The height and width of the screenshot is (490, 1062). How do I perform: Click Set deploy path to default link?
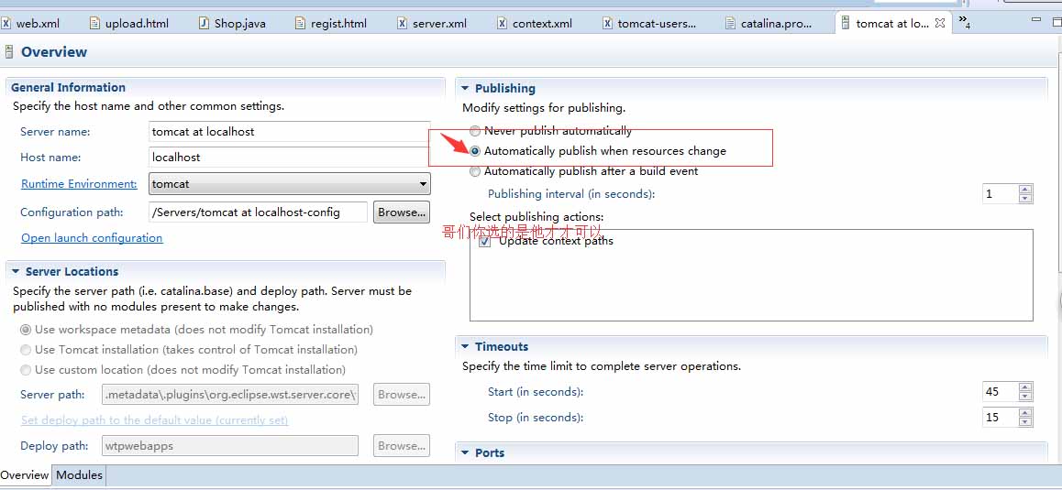[x=154, y=420]
